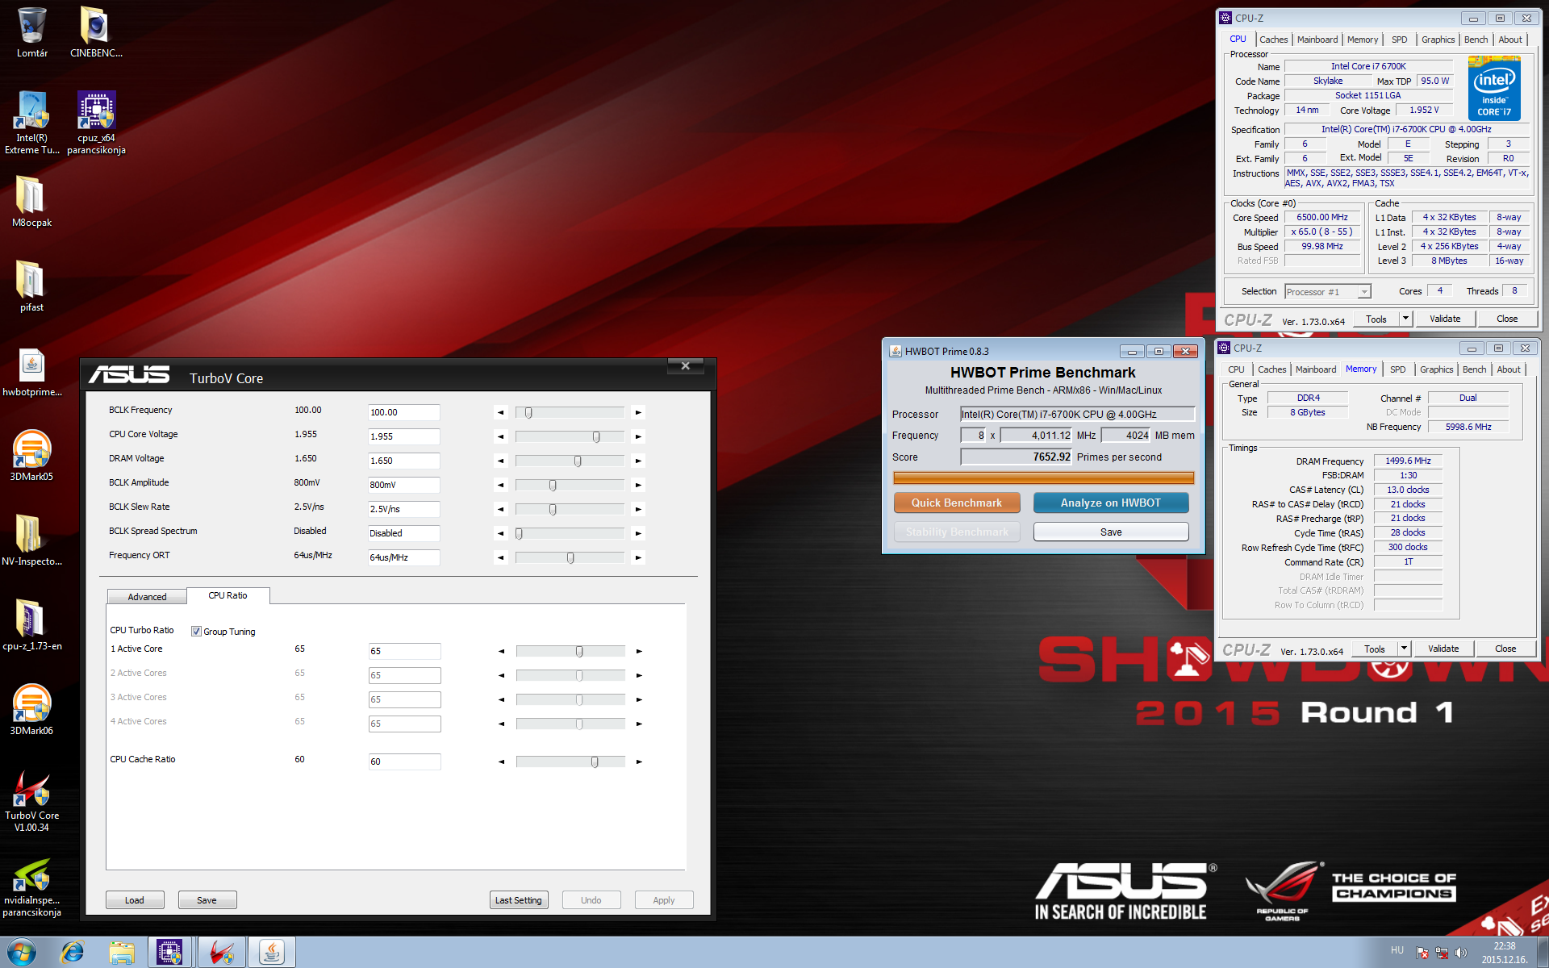Viewport: 1549px width, 968px height.
Task: Select the CPU Ratio tab in TurboV Core
Action: 228,595
